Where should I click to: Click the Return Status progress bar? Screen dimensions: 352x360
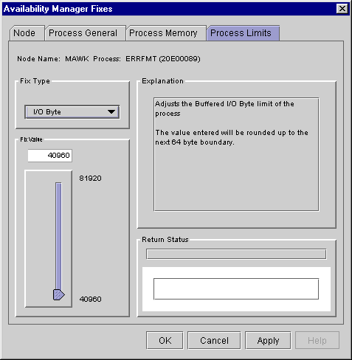coord(236,254)
